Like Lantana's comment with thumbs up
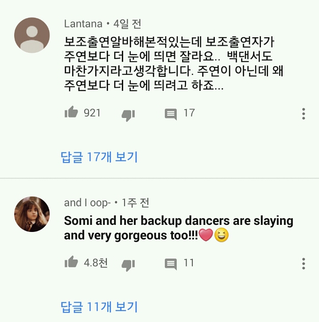The image size is (319, 322). (71, 113)
